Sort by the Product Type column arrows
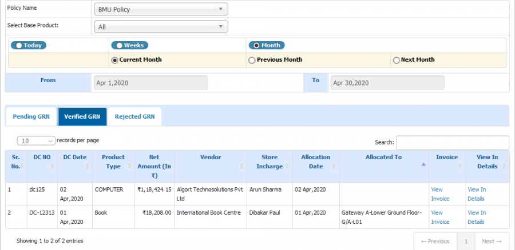Image resolution: width=515 pixels, height=250 pixels. tap(130, 167)
